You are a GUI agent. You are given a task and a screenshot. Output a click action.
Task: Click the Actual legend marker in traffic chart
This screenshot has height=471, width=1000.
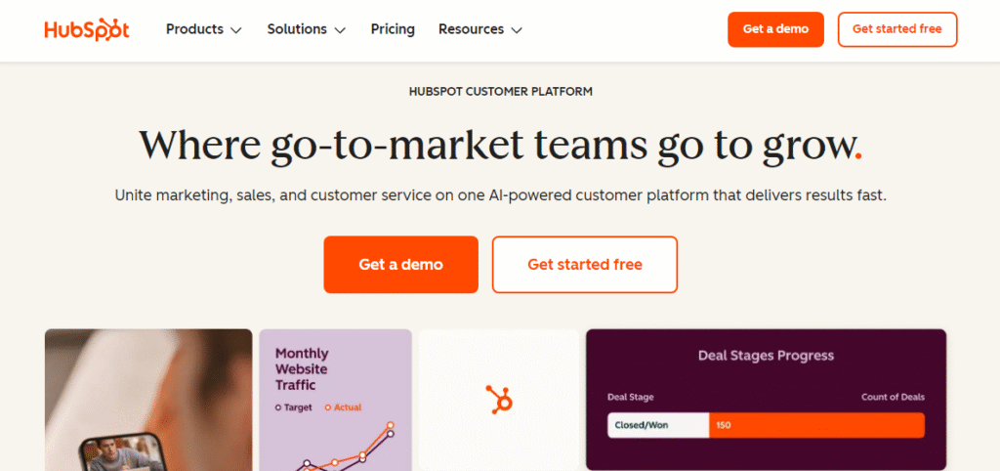point(328,407)
